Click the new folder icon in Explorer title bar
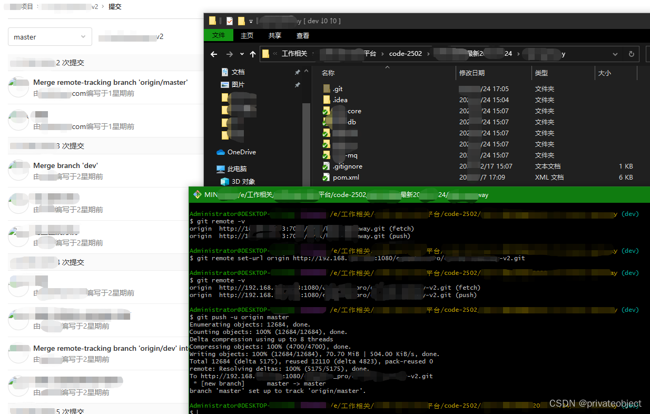The image size is (650, 414). [x=241, y=21]
